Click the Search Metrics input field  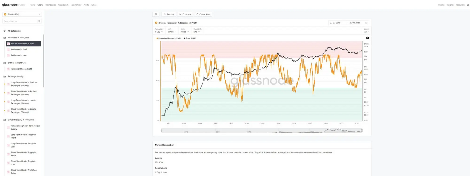click(20, 21)
